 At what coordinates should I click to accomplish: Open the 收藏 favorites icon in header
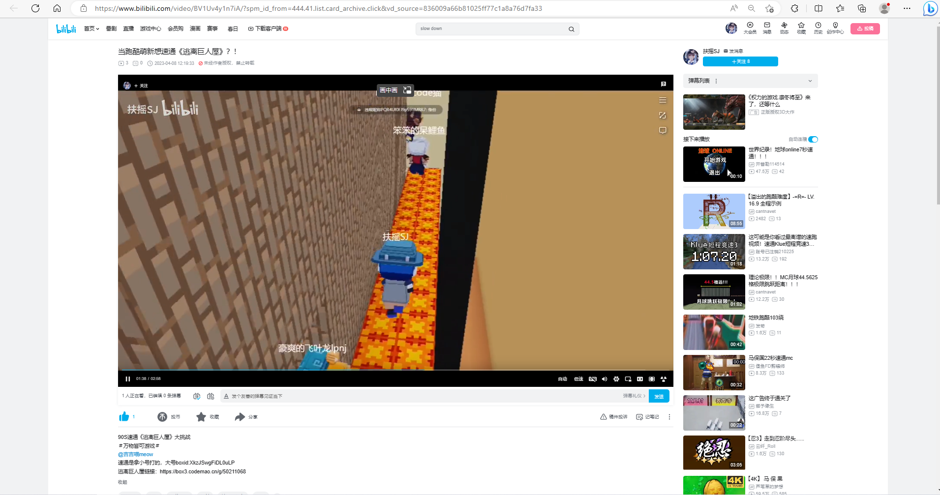click(801, 28)
